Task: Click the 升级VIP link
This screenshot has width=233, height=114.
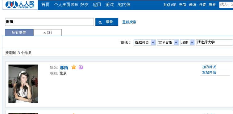Action: click(170, 5)
